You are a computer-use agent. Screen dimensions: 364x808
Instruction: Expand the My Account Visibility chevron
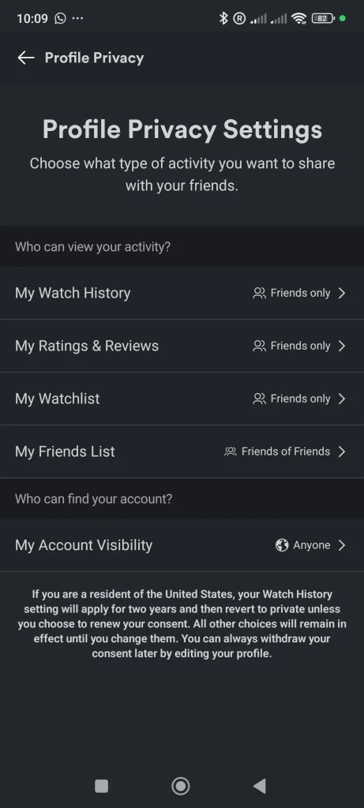point(341,545)
